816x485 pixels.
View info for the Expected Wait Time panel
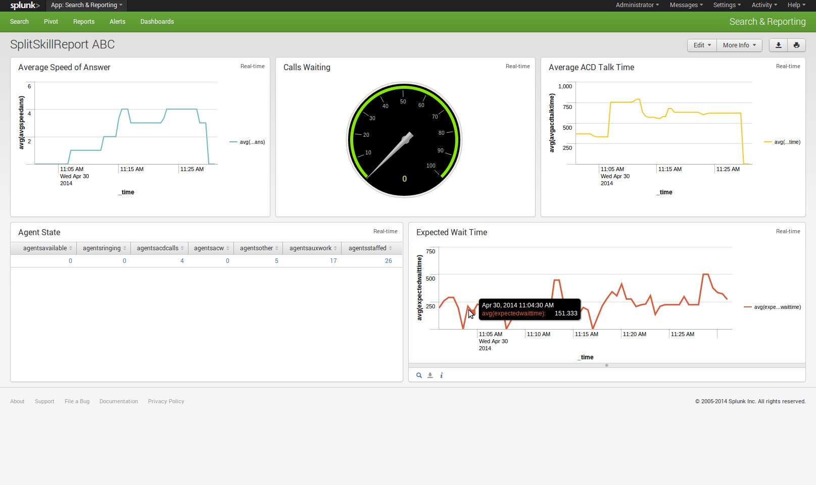click(441, 375)
